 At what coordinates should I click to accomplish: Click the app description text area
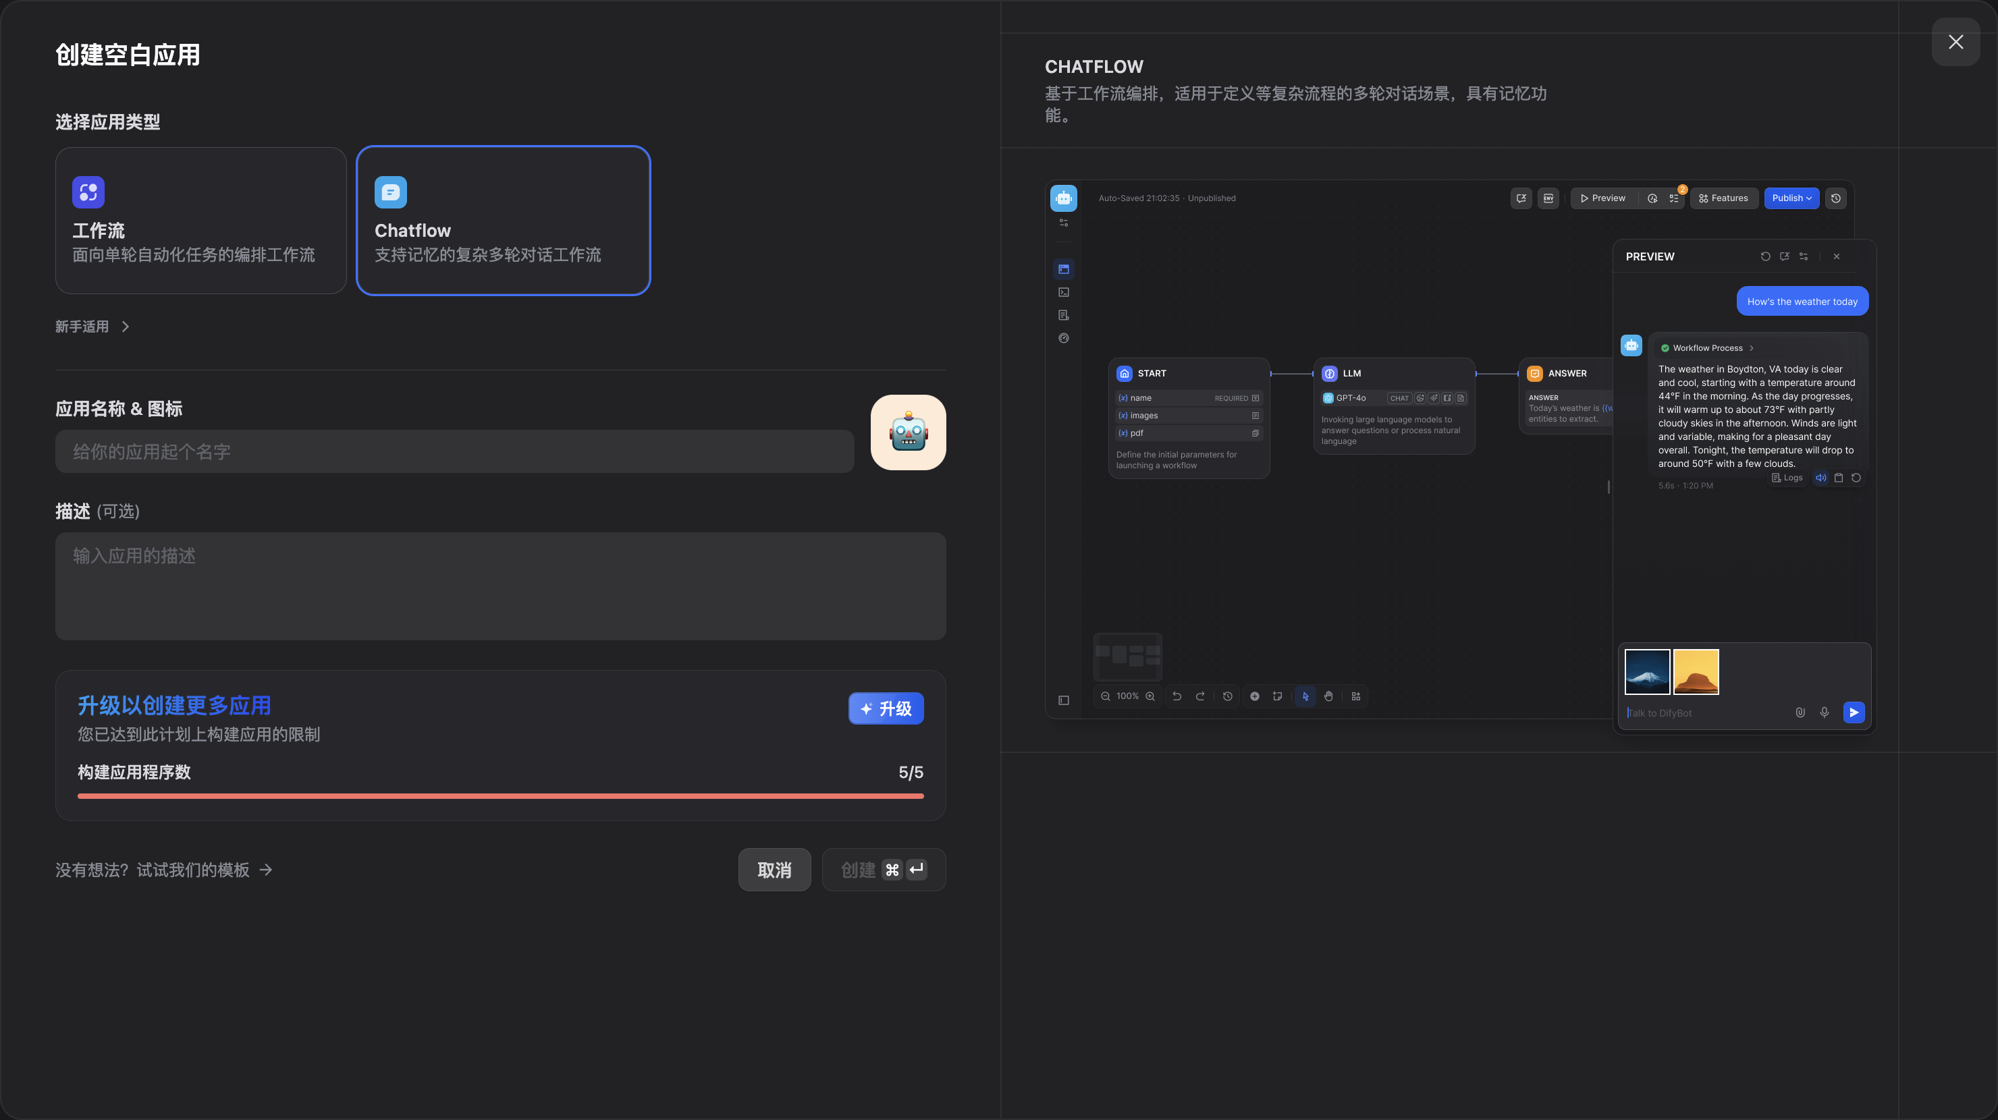coord(500,586)
